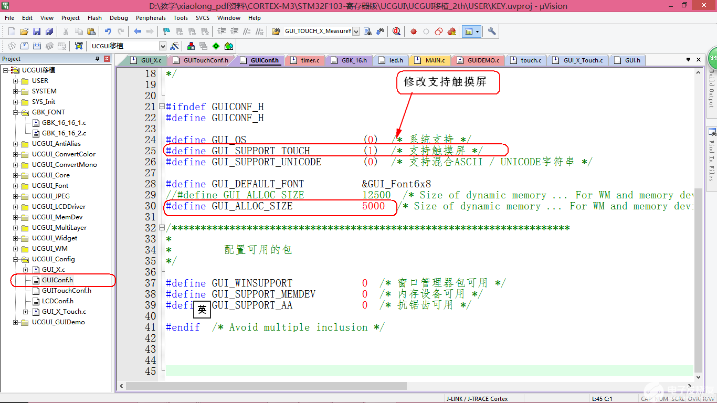
Task: Open the Project menu
Action: coord(71,18)
